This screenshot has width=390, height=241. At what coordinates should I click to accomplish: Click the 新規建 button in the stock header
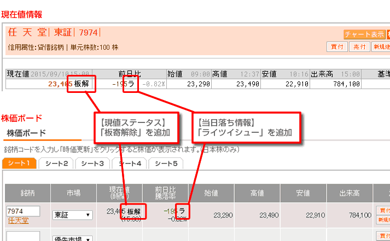tap(381, 47)
